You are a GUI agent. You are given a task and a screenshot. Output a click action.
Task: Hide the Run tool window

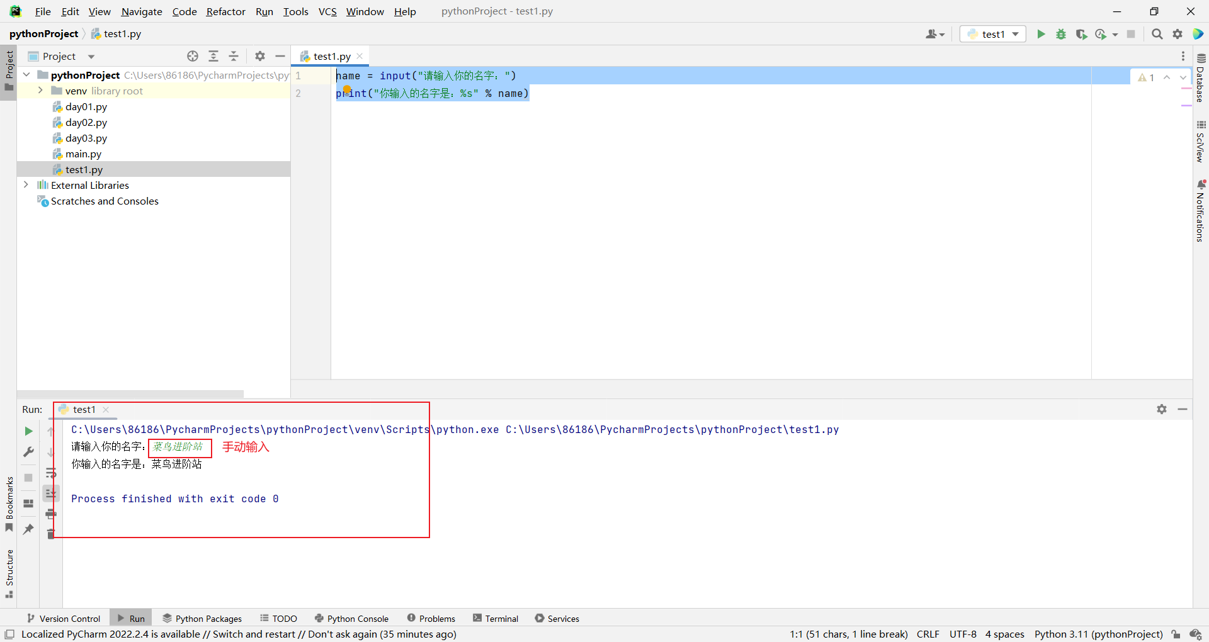[1183, 409]
